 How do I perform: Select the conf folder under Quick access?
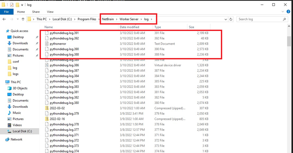coord(16,62)
